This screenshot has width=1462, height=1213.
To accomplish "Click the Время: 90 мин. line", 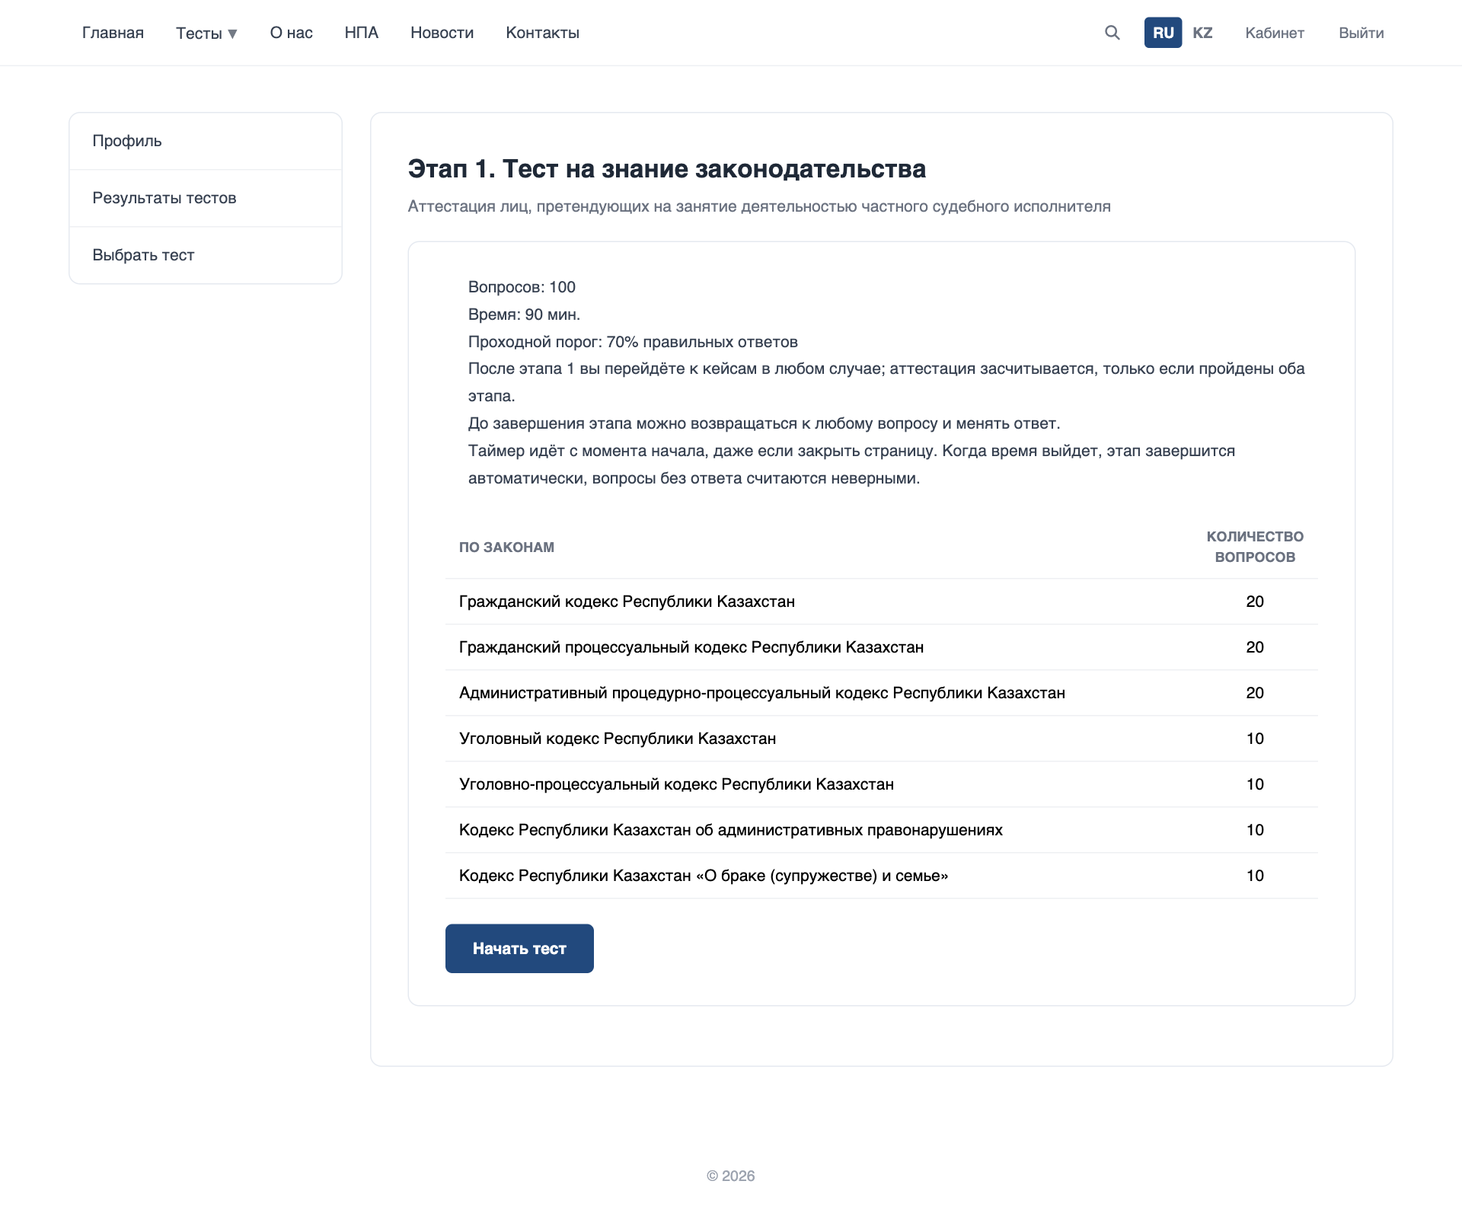I will [524, 314].
